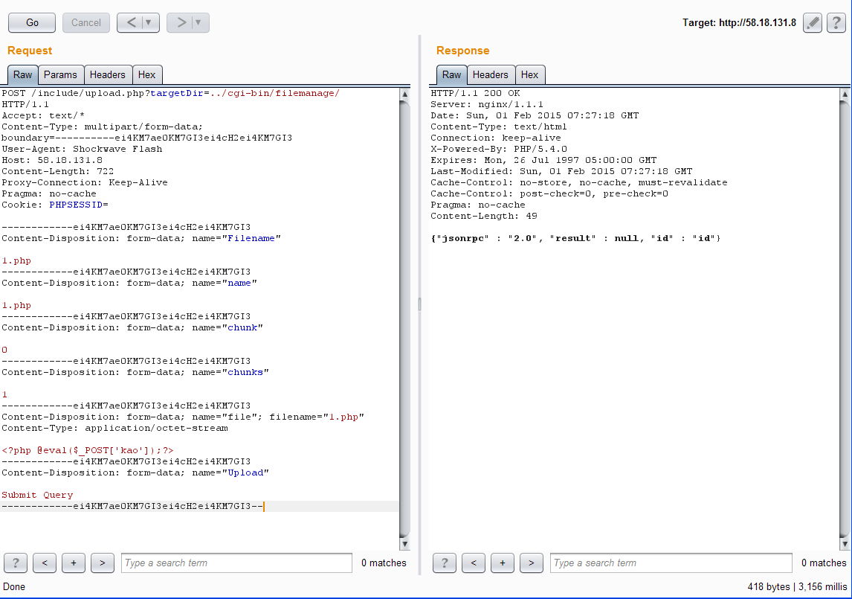Open help via top-right question mark

click(x=836, y=23)
